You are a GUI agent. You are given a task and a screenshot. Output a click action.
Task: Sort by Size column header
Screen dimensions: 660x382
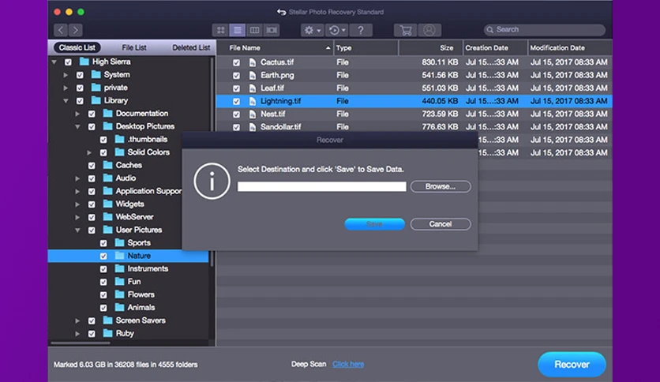[430, 48]
